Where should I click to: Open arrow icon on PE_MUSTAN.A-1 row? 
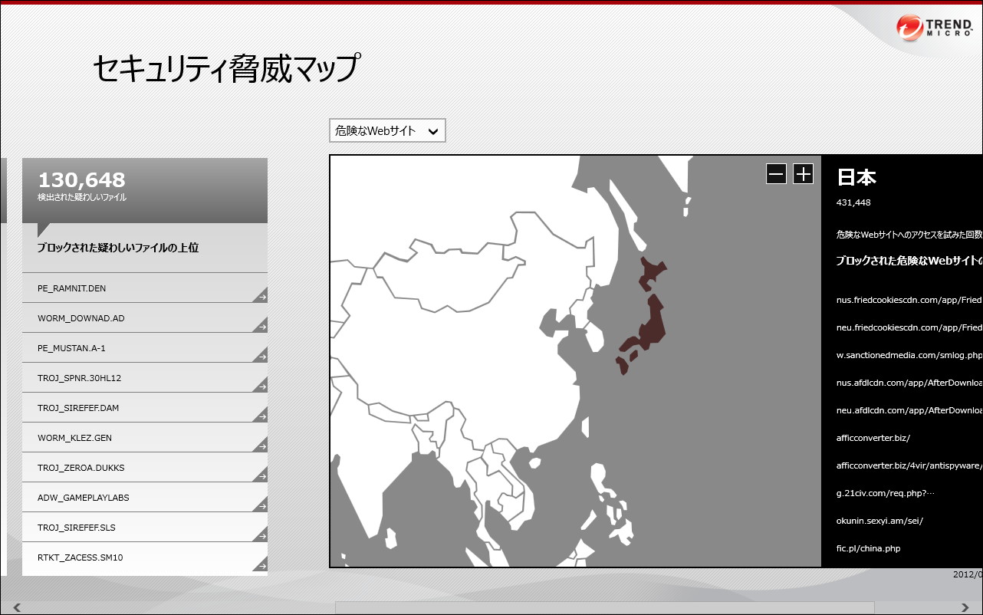tap(260, 355)
